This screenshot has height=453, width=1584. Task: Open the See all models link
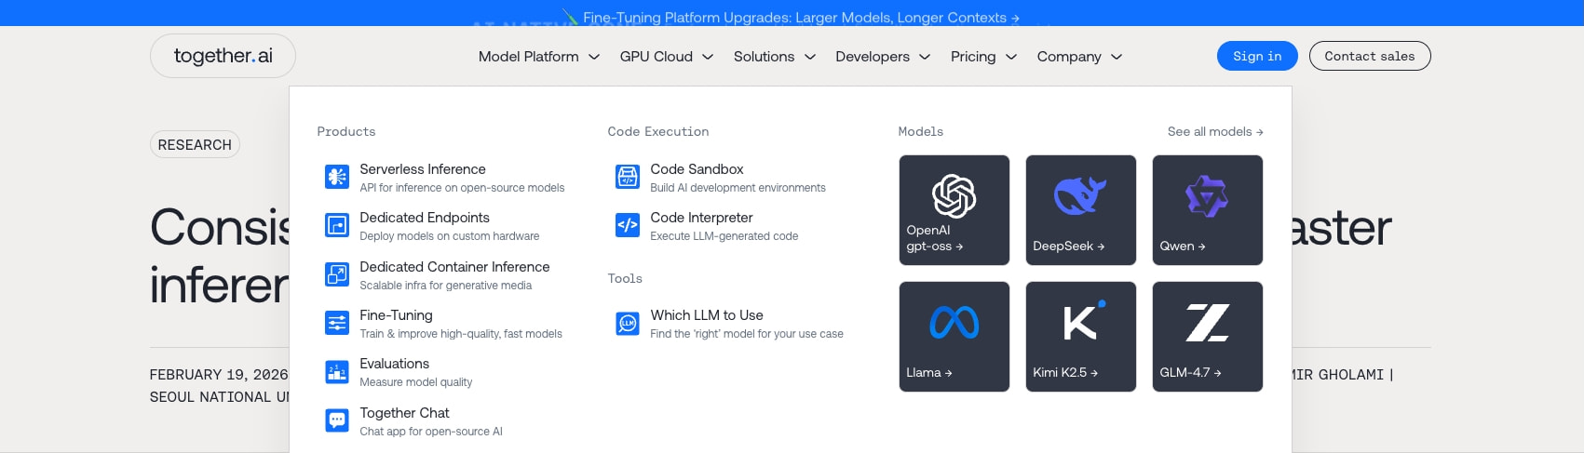point(1215,131)
